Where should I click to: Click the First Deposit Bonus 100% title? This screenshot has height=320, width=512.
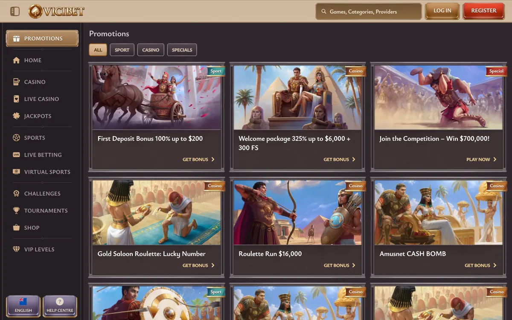point(150,139)
